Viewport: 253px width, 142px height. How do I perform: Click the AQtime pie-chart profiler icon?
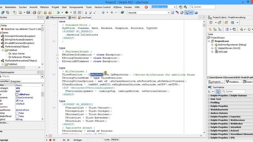(182, 13)
